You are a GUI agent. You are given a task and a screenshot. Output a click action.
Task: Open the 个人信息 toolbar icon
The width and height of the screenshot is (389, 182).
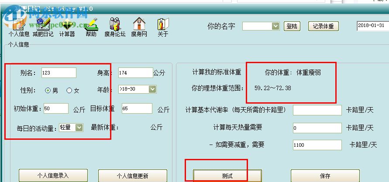[x=19, y=27]
